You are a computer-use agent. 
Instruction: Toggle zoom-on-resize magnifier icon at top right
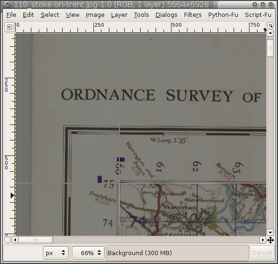pyautogui.click(x=271, y=26)
